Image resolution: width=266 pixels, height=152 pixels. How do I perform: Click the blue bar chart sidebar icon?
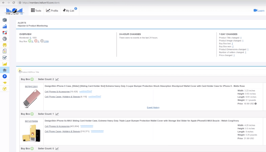5,26
